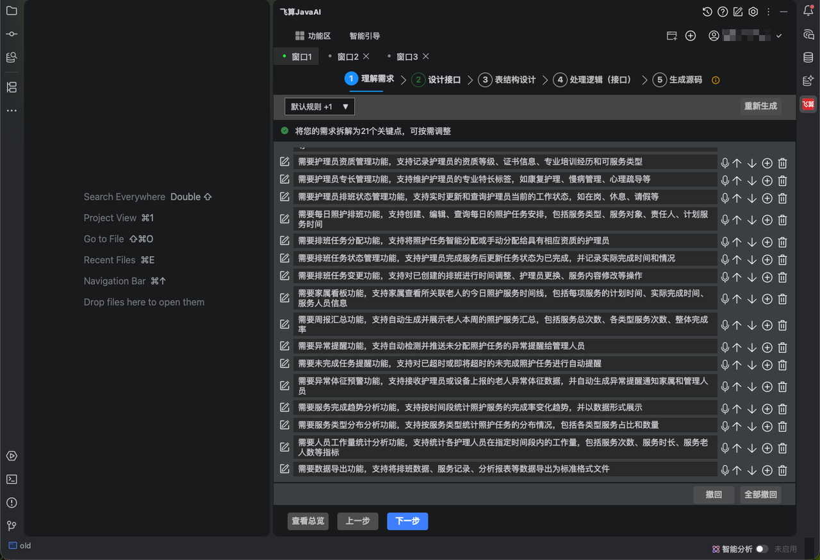Open 飞算JavaAI settings gear
This screenshot has height=560, width=820.
point(753,12)
